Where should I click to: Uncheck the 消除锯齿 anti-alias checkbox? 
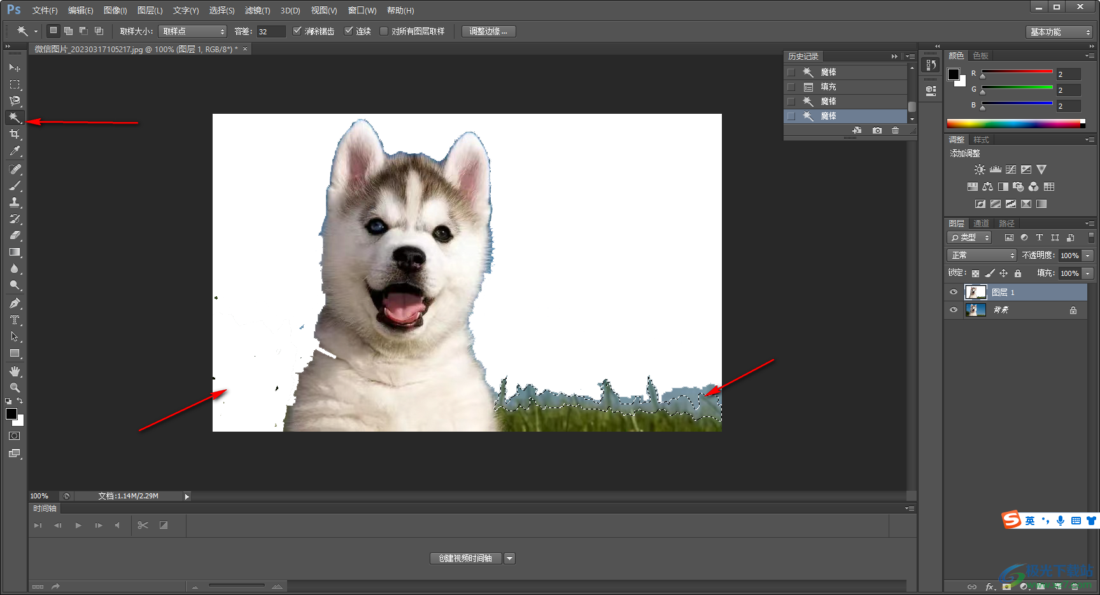(x=297, y=31)
